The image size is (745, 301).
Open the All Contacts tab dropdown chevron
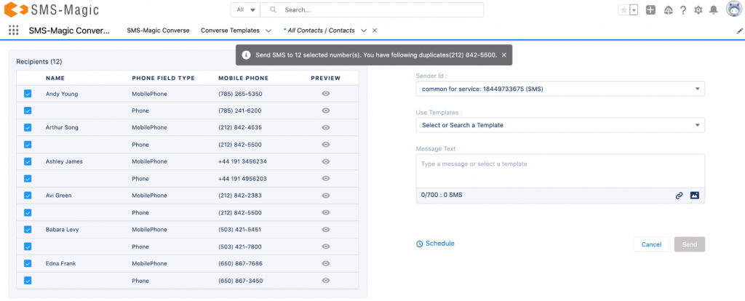point(364,31)
